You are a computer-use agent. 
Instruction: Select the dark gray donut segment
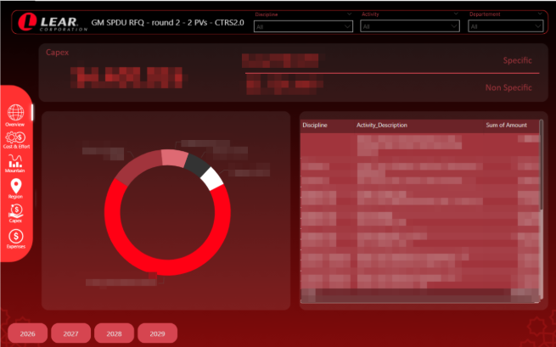198,165
